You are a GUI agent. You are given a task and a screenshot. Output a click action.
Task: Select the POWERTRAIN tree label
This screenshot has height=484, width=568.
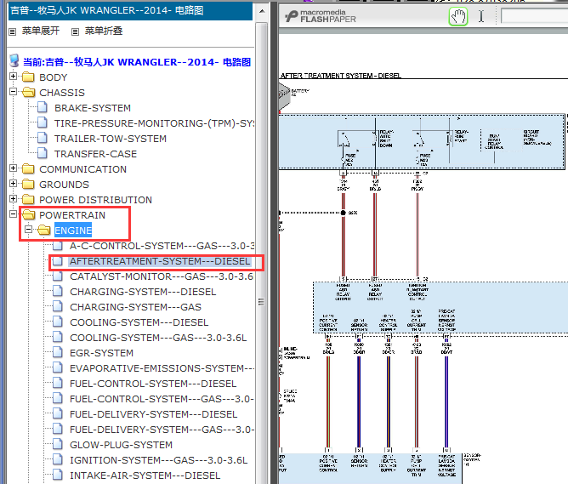pyautogui.click(x=72, y=215)
